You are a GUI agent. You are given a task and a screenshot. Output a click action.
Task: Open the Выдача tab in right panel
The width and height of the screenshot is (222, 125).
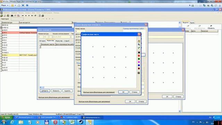186,23
